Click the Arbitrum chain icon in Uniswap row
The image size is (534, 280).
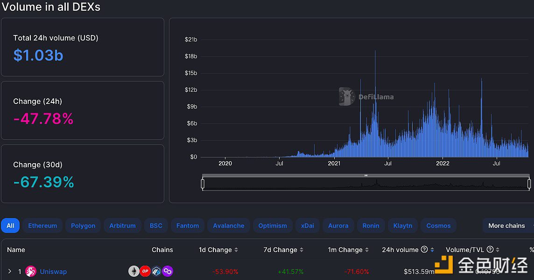(x=156, y=271)
